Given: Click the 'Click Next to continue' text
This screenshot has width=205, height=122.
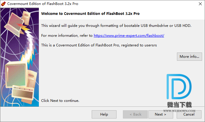Looking at the screenshot, I should coord(60,101).
